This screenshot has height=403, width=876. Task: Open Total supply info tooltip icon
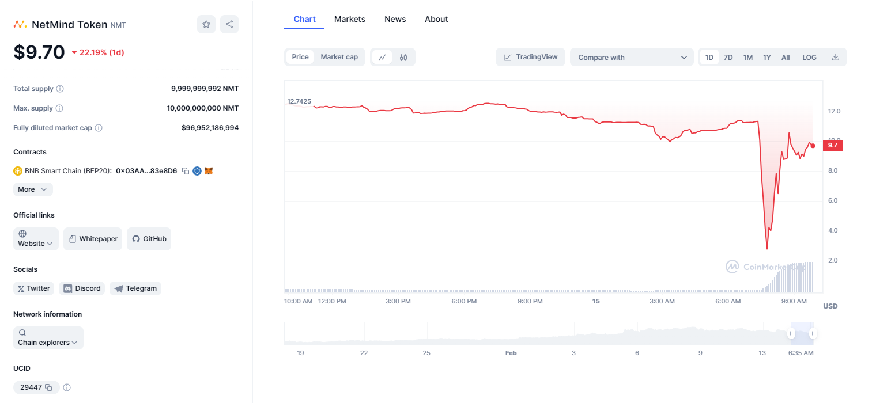pos(60,89)
